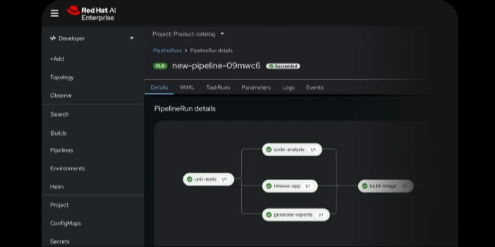Image resolution: width=495 pixels, height=247 pixels.
Task: Click the green check on generate-reports
Action: point(269,215)
